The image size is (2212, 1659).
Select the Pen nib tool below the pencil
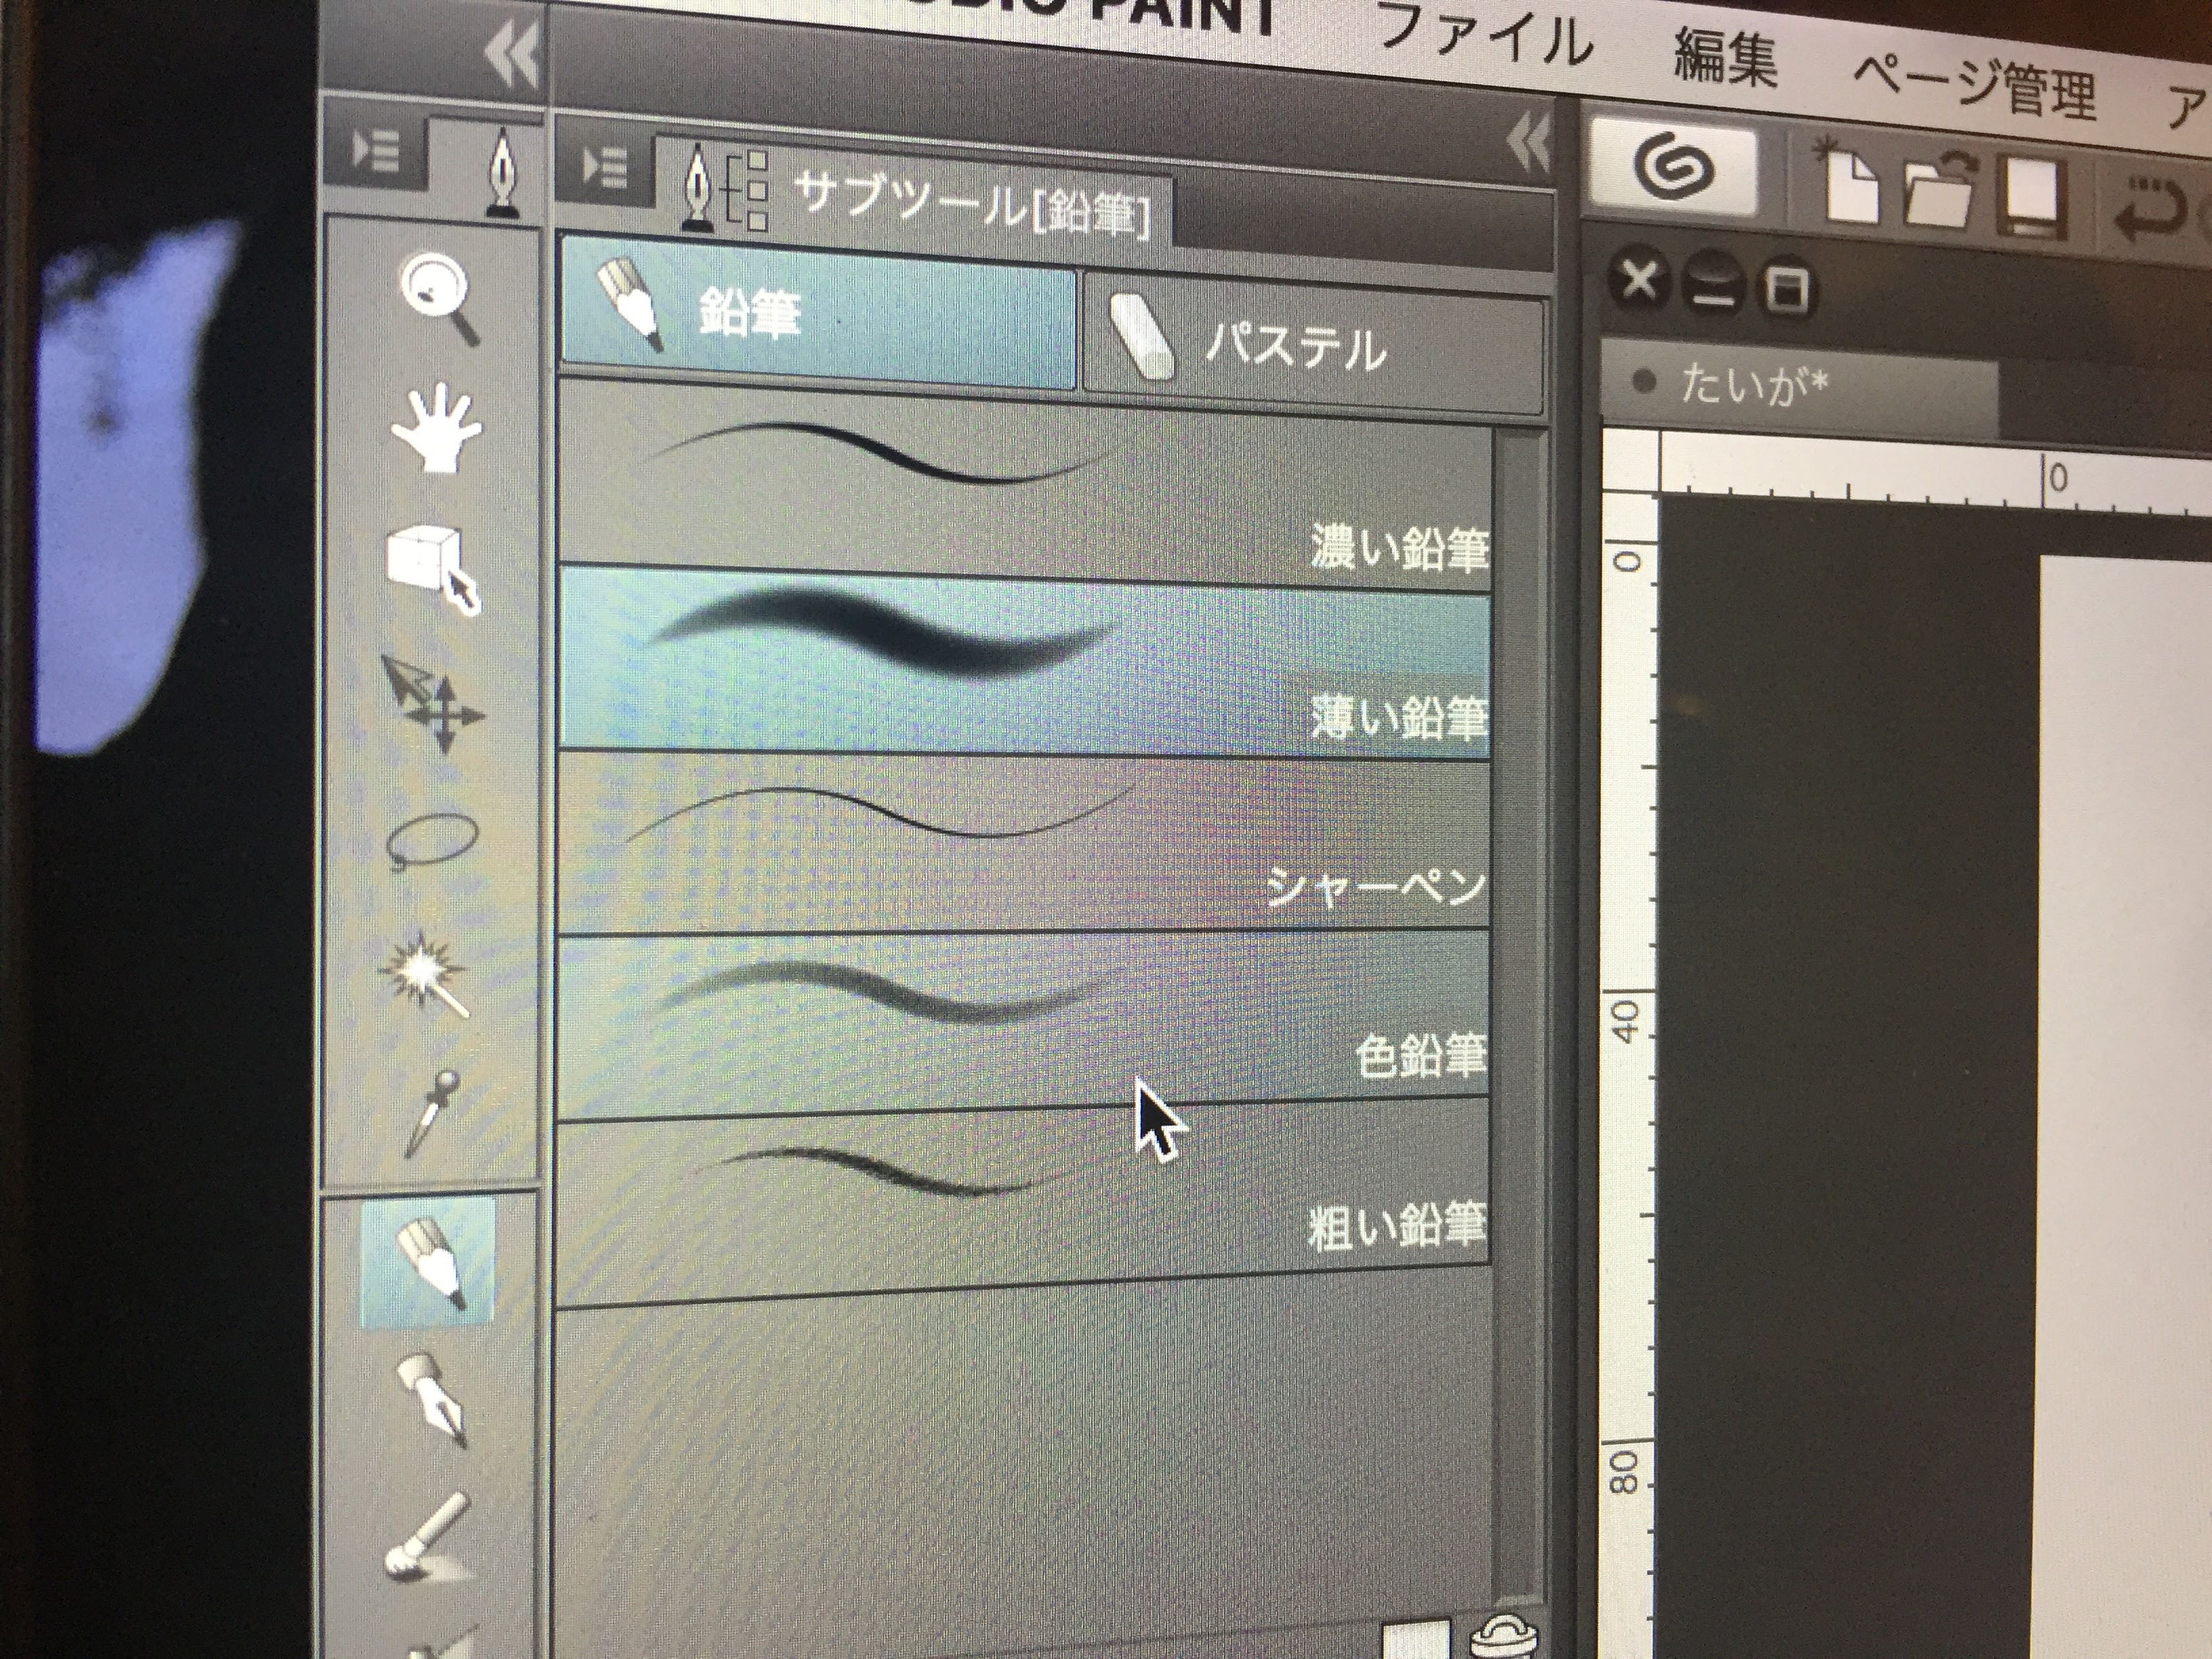(433, 1401)
